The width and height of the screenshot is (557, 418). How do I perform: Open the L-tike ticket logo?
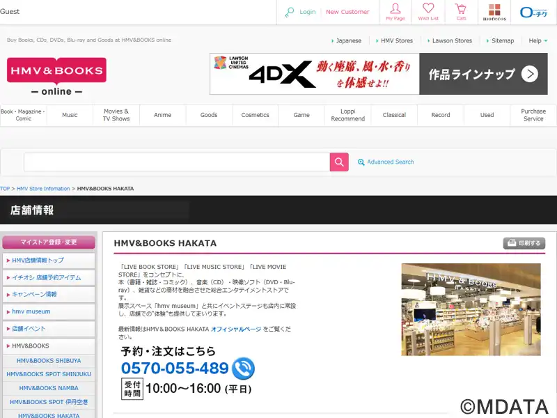(x=533, y=13)
